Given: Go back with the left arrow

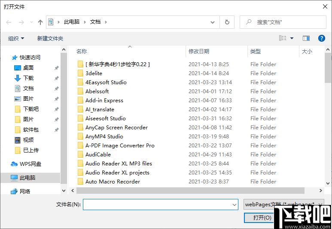Looking at the screenshot, I should click(9, 22).
